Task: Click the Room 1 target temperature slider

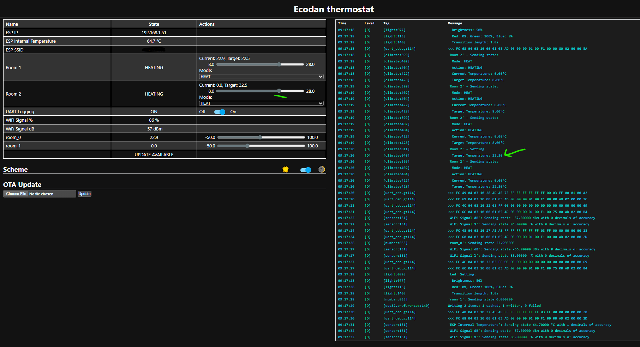Action: (x=260, y=65)
